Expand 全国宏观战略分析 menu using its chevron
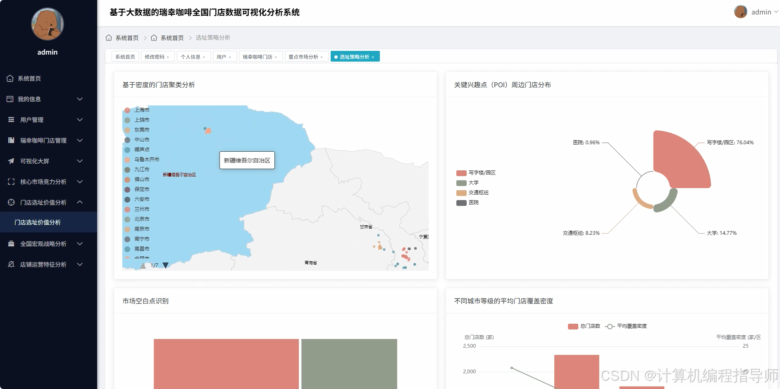 click(80, 243)
